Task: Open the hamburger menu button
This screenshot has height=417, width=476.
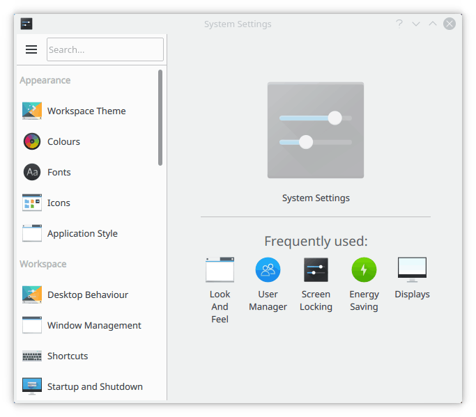Action: 31,49
